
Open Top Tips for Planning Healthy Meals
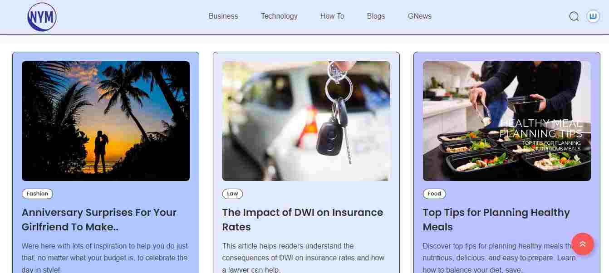click(496, 219)
